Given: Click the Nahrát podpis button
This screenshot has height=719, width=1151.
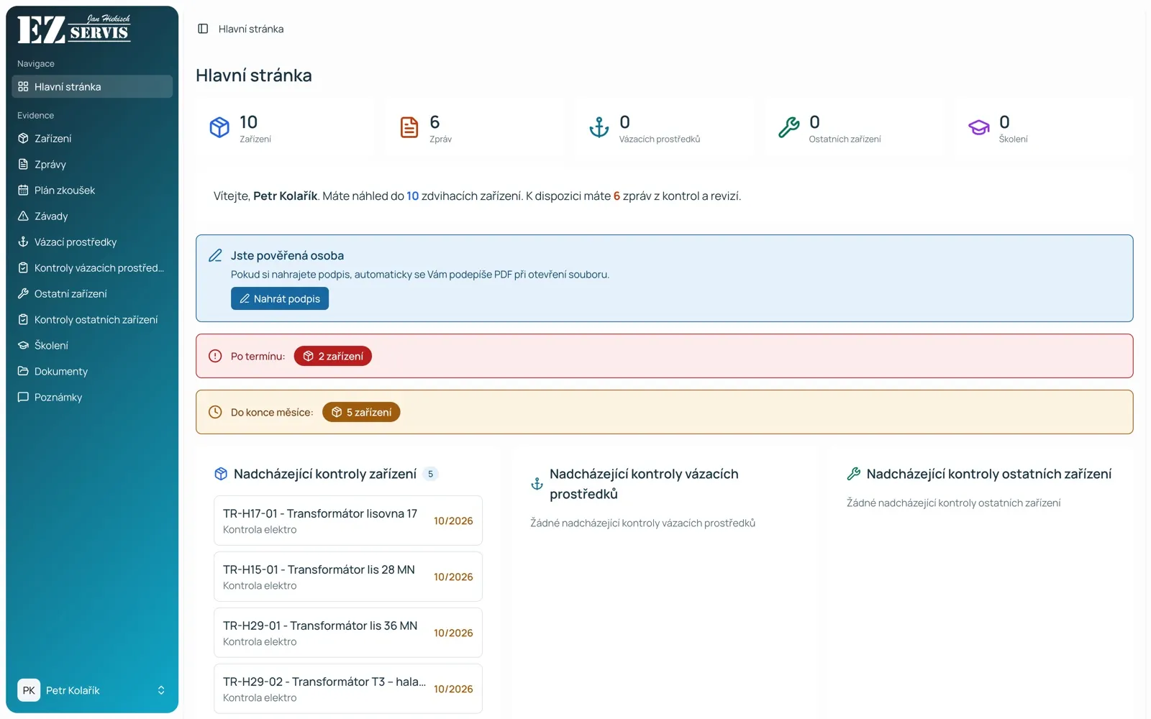Looking at the screenshot, I should point(280,298).
